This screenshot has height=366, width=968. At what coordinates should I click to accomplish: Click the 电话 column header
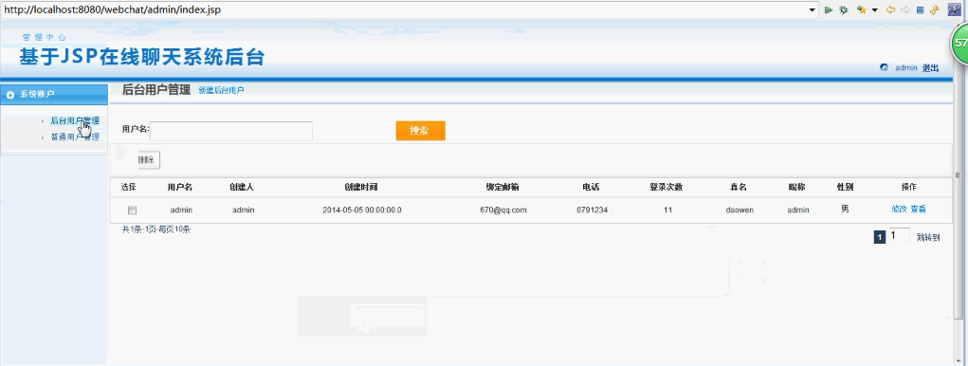[x=591, y=187]
